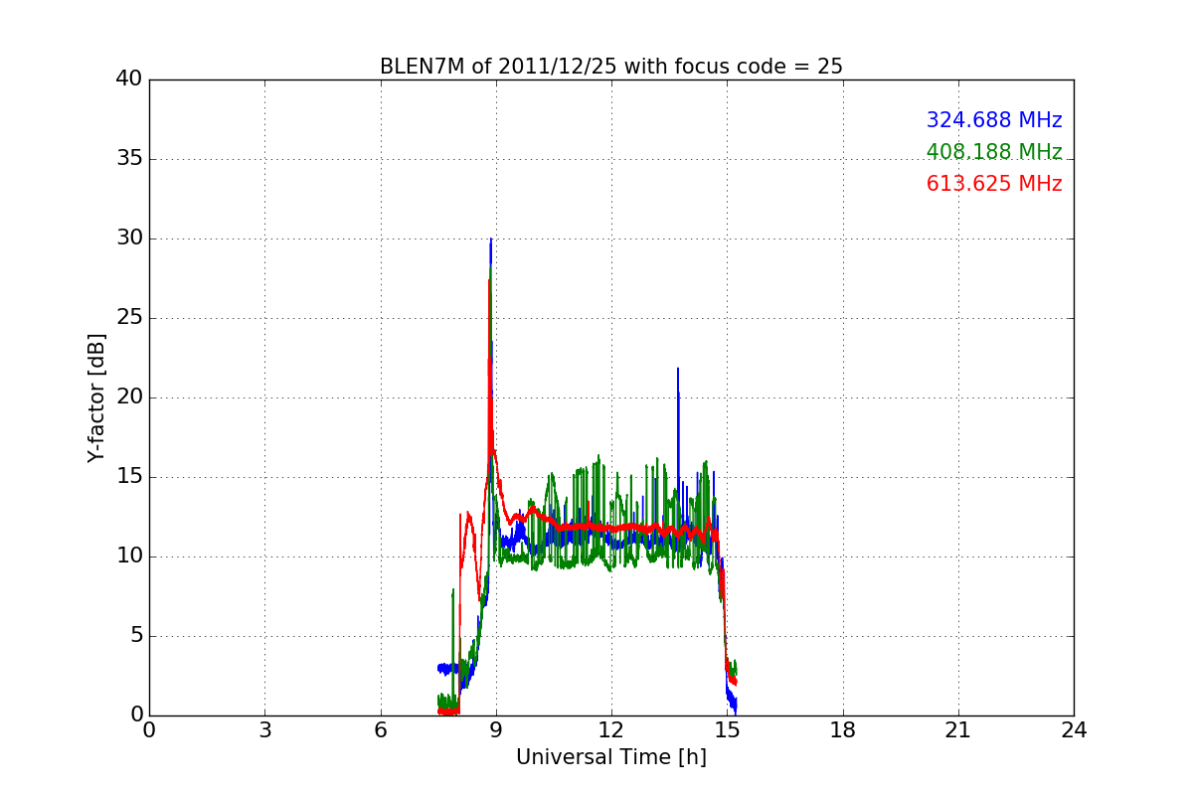
Task: Click the x-axis tick label 3
Action: [264, 730]
